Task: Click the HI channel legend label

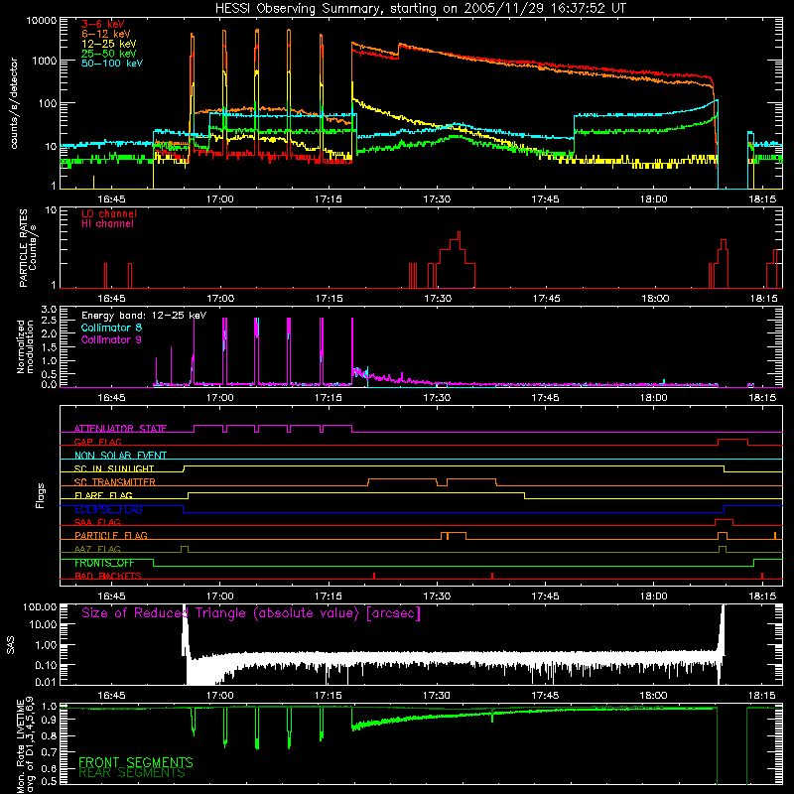Action: coord(107,224)
